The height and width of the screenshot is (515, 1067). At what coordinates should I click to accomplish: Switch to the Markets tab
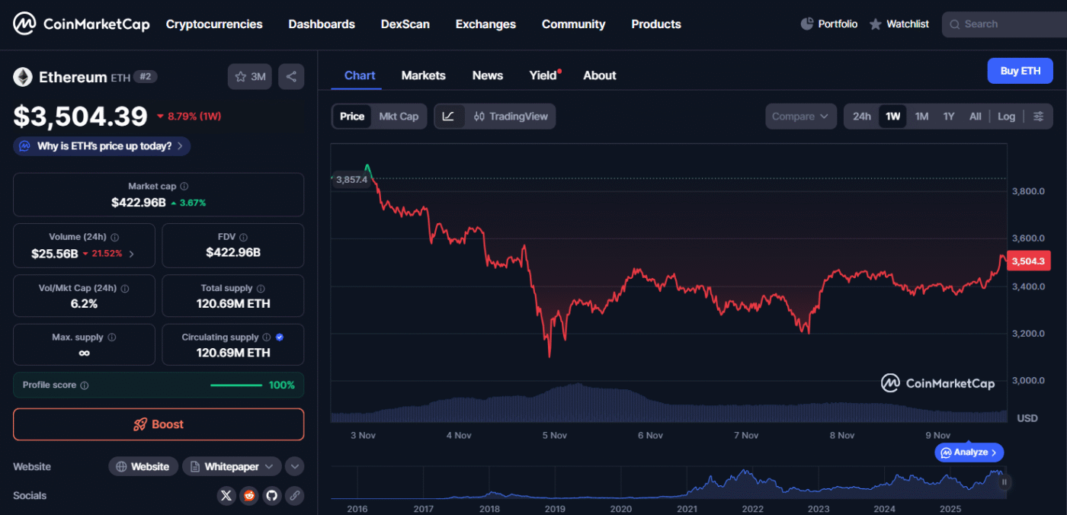pyautogui.click(x=423, y=75)
